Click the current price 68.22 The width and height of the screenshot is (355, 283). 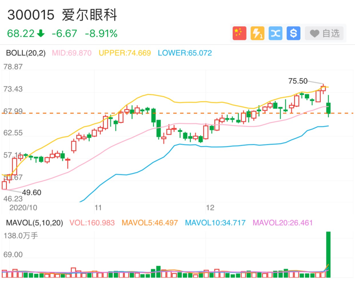[21, 34]
